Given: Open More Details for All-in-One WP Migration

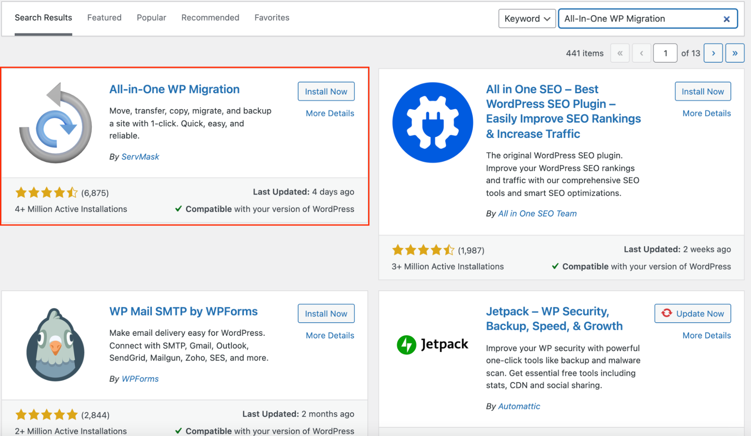Looking at the screenshot, I should [330, 113].
